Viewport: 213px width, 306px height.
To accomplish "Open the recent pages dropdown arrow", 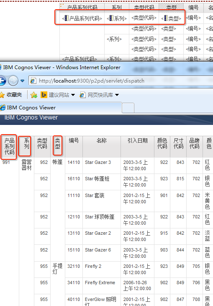I will coord(23,81).
